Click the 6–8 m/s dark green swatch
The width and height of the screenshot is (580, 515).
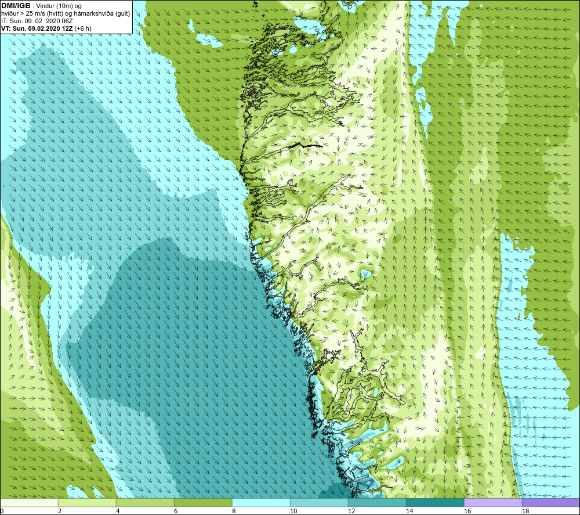[x=203, y=502]
